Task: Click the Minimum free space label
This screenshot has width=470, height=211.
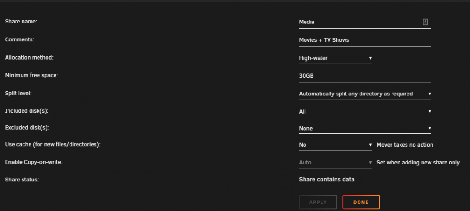Action: [31, 75]
